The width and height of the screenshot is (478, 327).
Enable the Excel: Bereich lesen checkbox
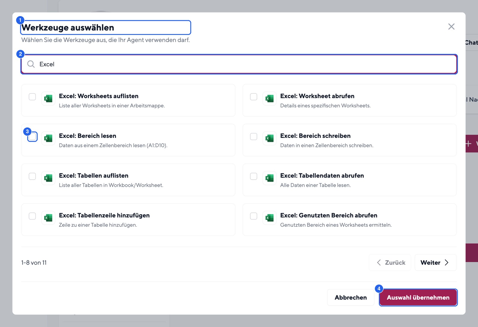coord(32,137)
